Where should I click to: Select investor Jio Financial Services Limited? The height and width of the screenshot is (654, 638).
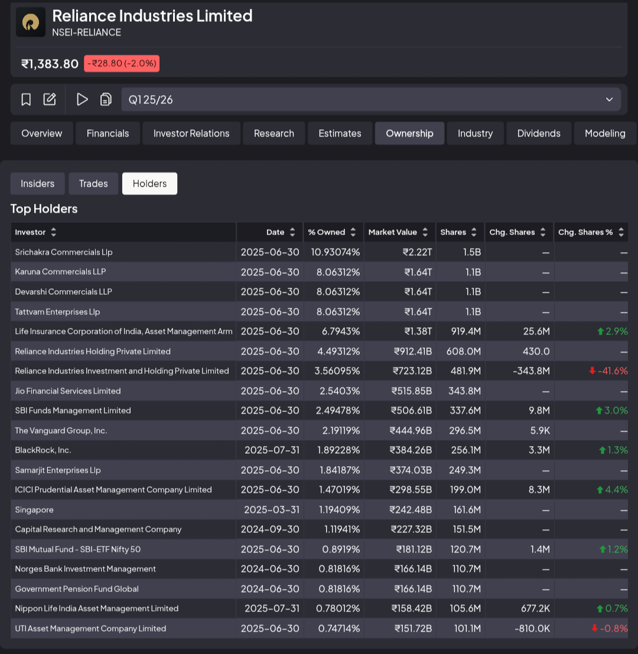click(68, 391)
